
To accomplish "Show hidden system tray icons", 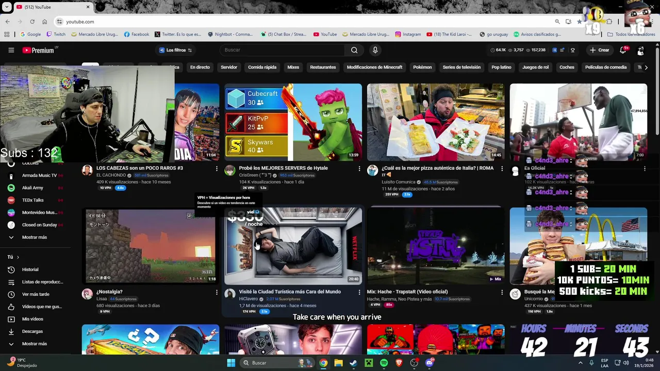I will [580, 363].
